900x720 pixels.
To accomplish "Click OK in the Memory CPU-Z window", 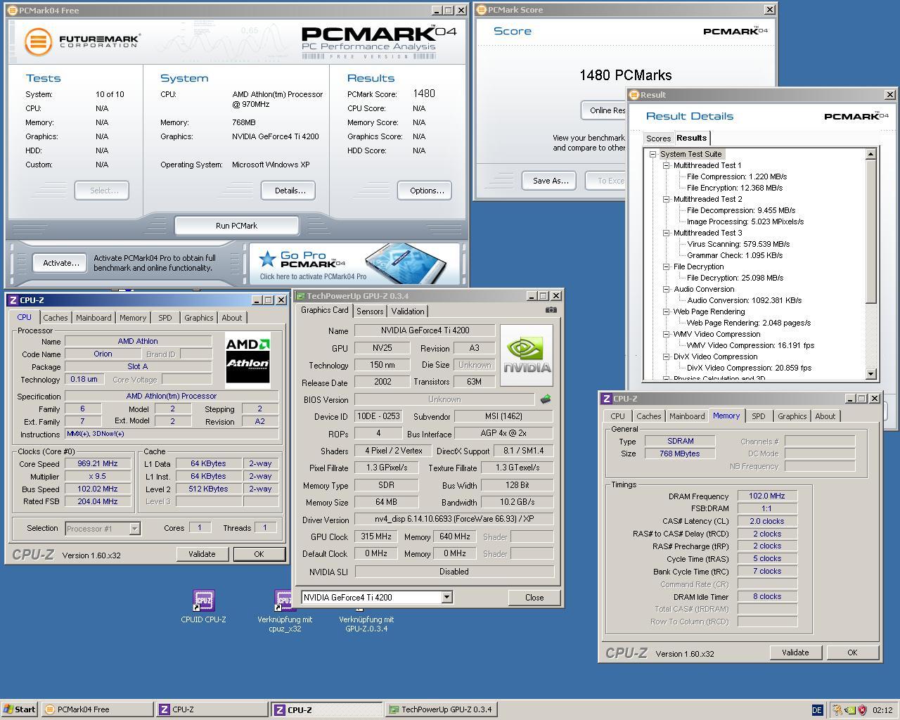I will tap(852, 652).
